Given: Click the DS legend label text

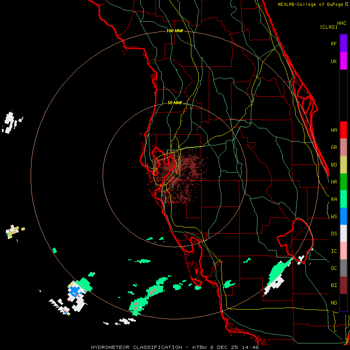Looking at the screenshot, I should point(334,234).
